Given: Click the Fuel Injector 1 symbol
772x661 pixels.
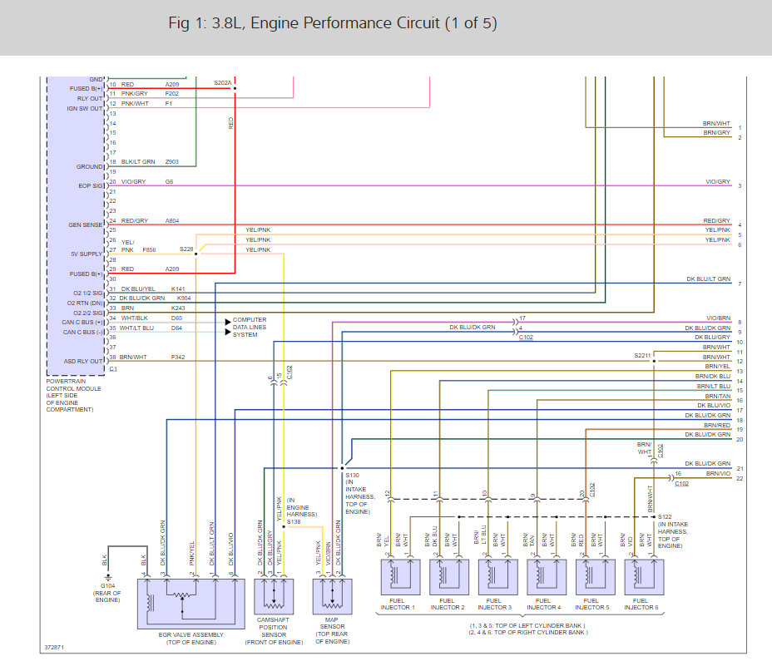Looking at the screenshot, I should 400,577.
